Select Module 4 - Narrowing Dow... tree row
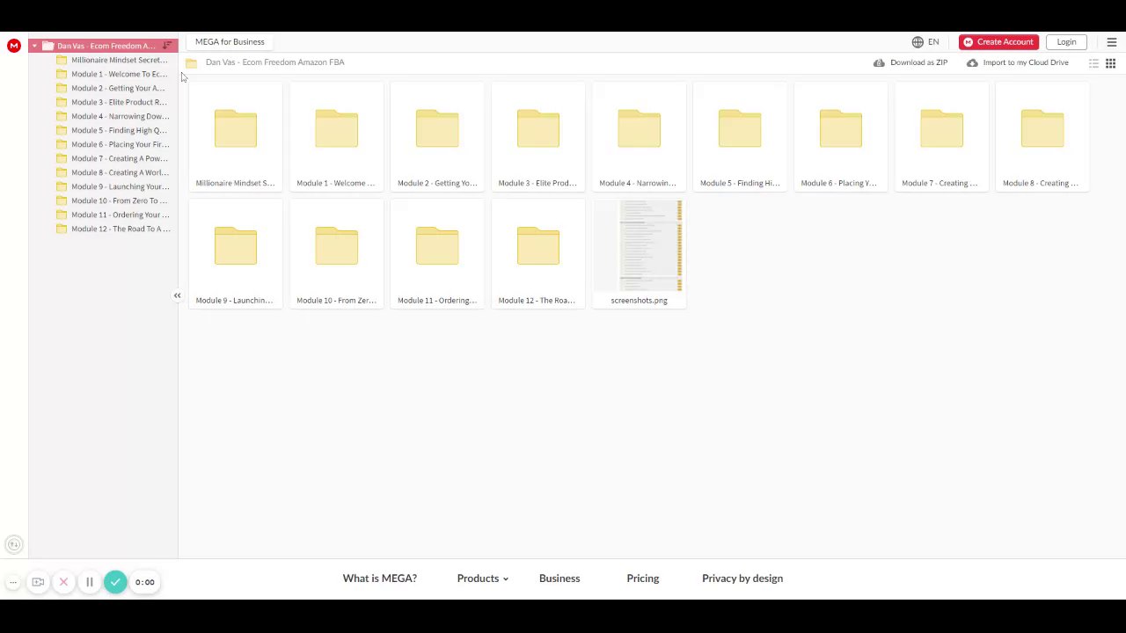The width and height of the screenshot is (1126, 633). point(104,116)
